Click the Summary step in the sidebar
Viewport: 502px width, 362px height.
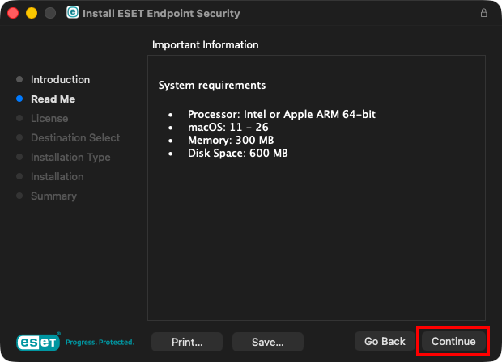(x=53, y=196)
